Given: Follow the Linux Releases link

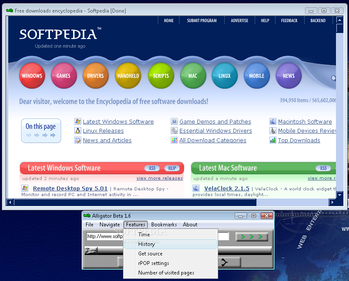Looking at the screenshot, I should (103, 131).
